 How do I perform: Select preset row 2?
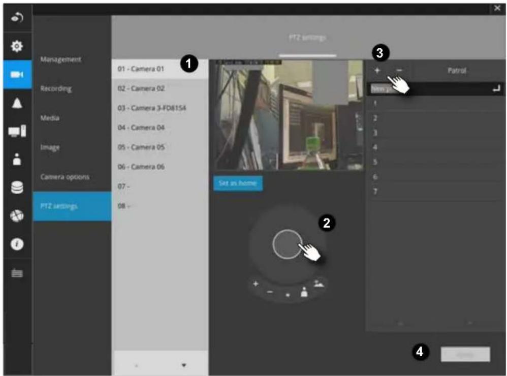435,118
